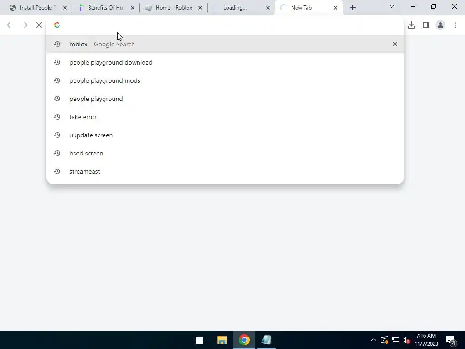The width and height of the screenshot is (465, 349).
Task: Close the Loading... tab
Action: (268, 8)
